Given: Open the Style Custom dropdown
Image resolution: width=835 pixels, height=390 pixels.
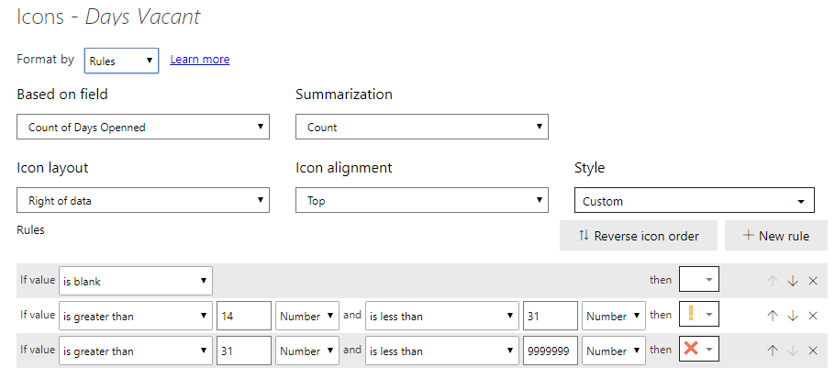Looking at the screenshot, I should (695, 200).
